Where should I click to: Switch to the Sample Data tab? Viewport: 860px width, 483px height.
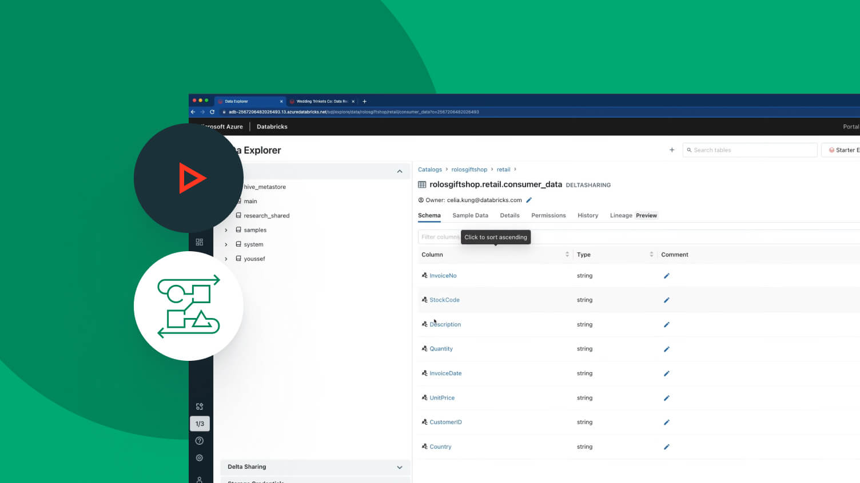click(470, 215)
